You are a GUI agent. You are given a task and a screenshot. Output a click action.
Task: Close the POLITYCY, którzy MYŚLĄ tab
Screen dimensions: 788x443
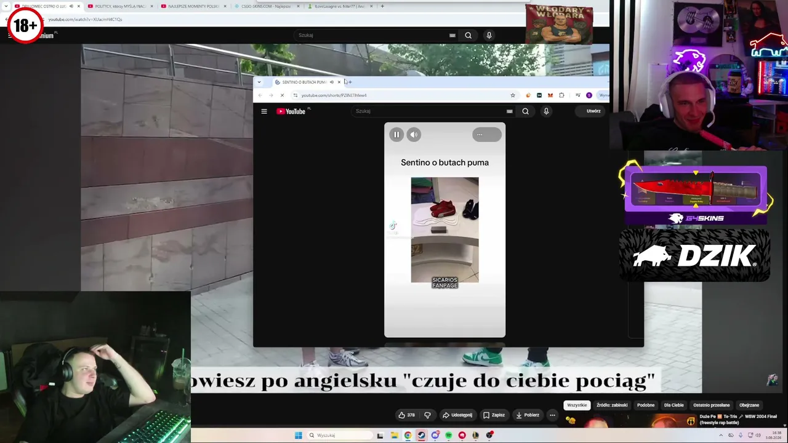[152, 6]
